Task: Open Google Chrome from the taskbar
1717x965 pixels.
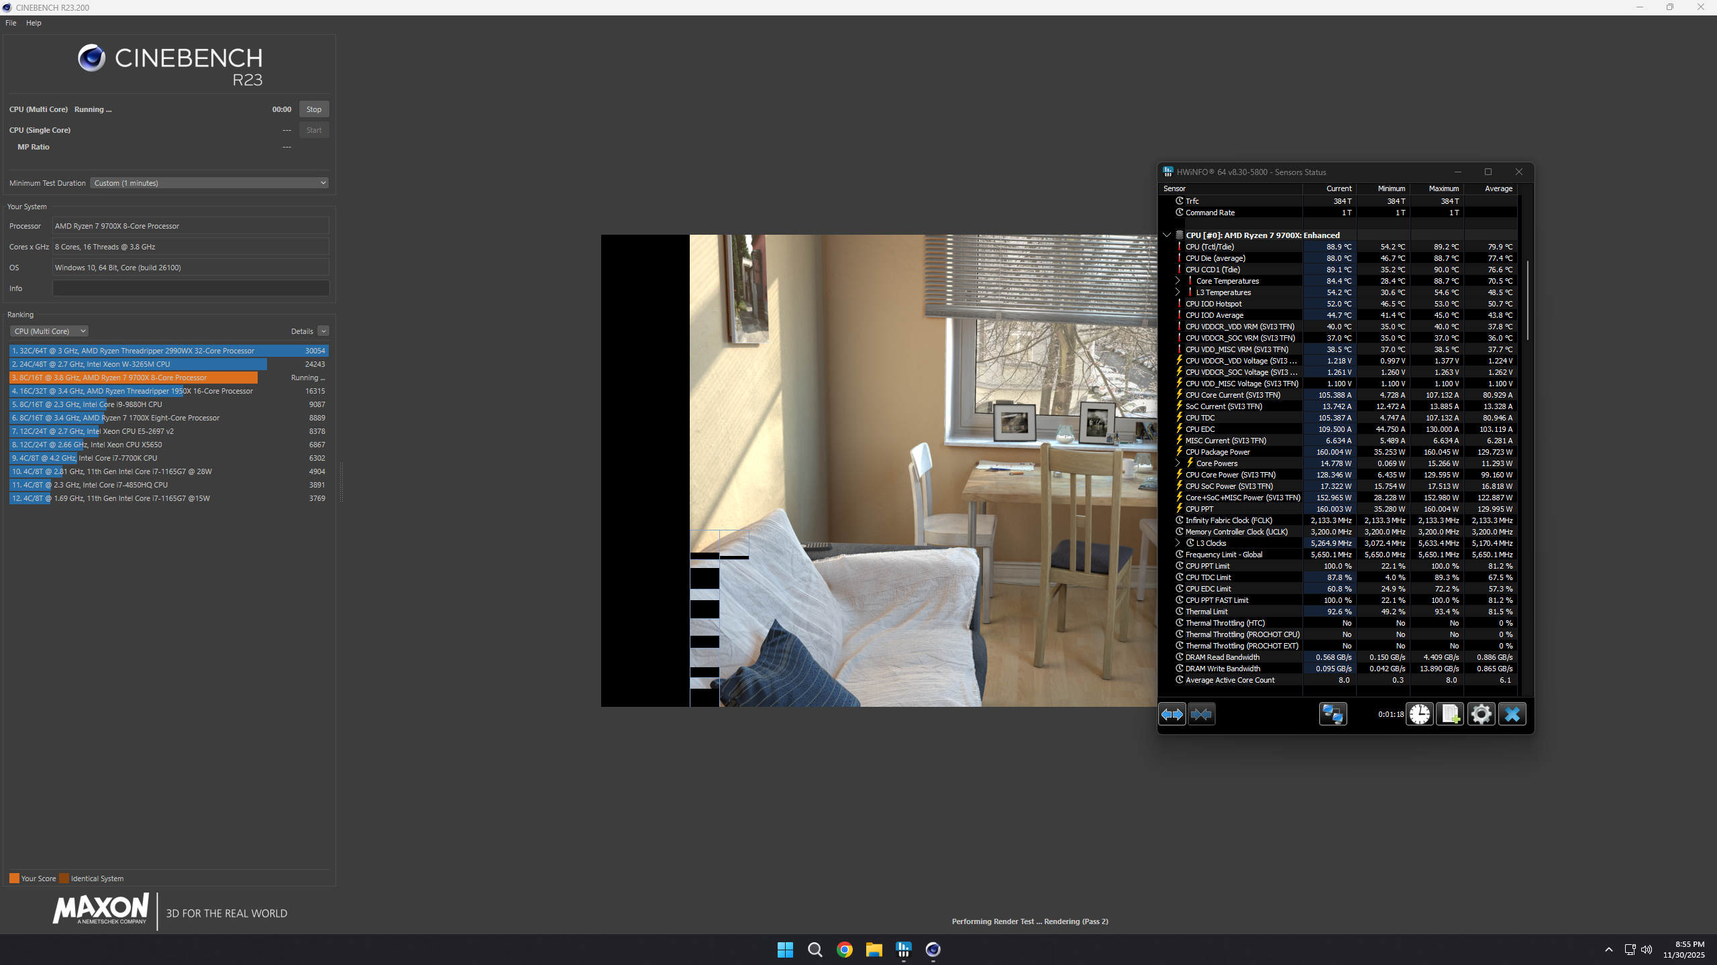Action: point(844,950)
